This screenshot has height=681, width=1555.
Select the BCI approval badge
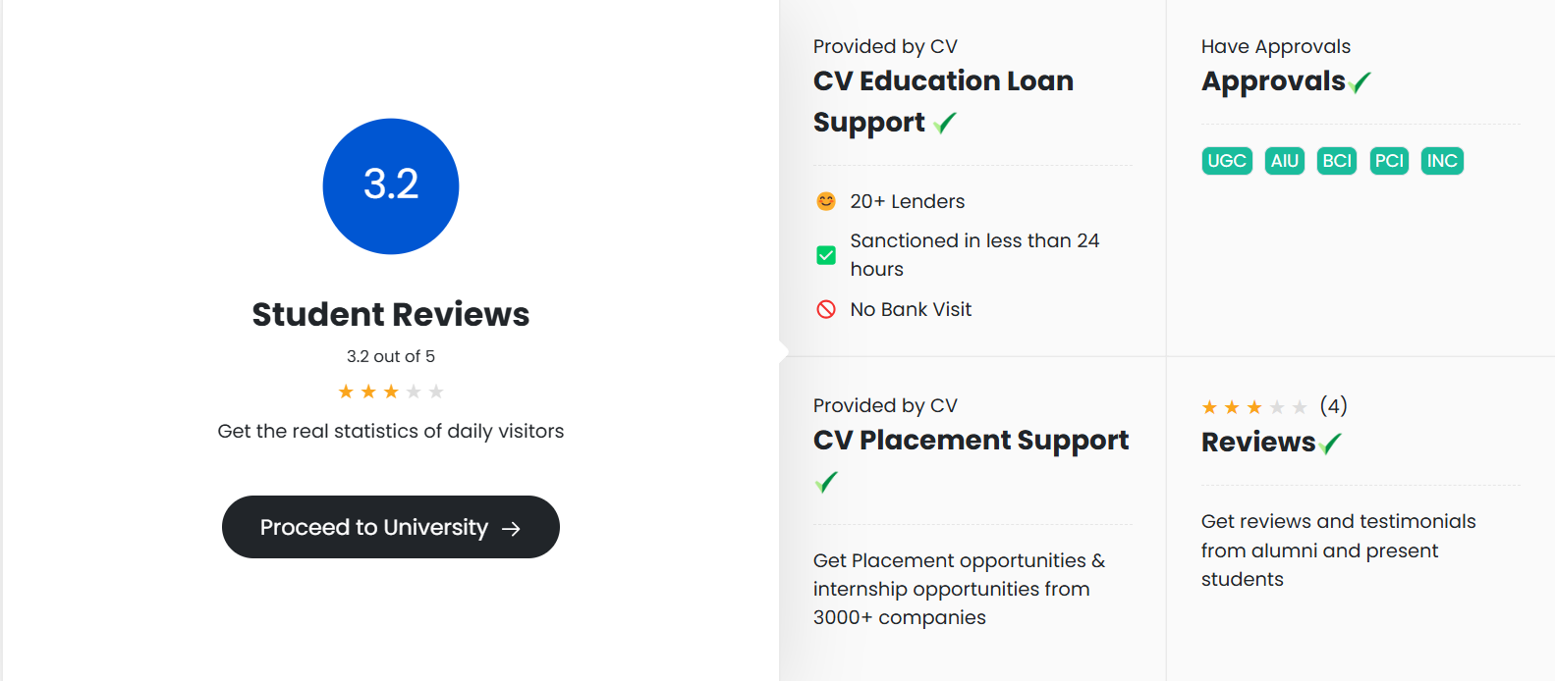click(1337, 161)
